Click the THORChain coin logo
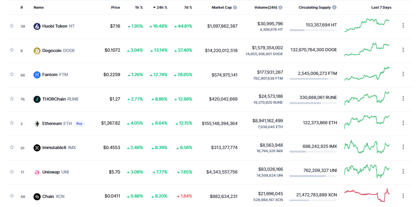 pyautogui.click(x=37, y=99)
